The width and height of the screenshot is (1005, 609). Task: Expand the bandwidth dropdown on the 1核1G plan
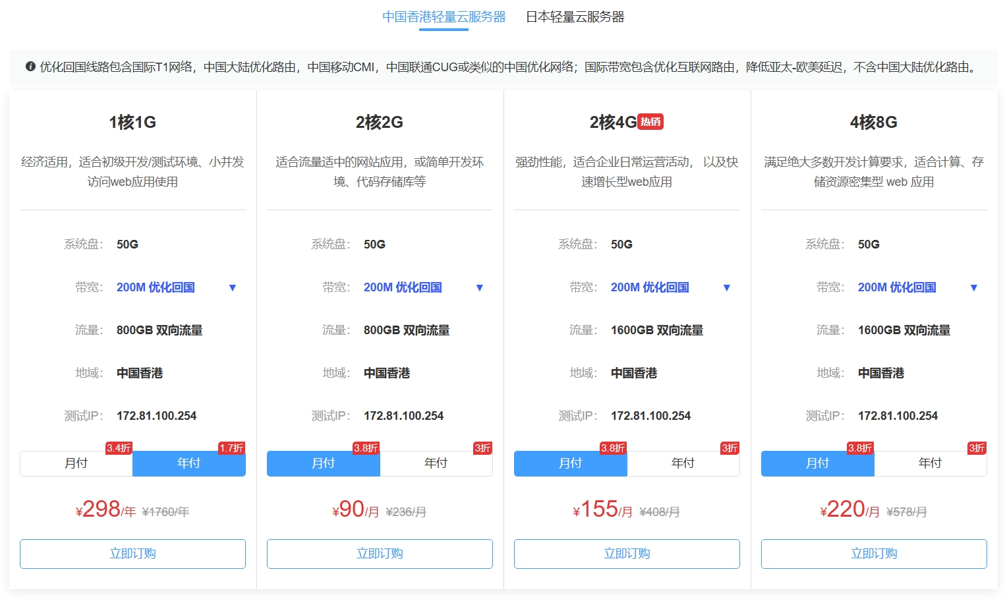coord(232,287)
